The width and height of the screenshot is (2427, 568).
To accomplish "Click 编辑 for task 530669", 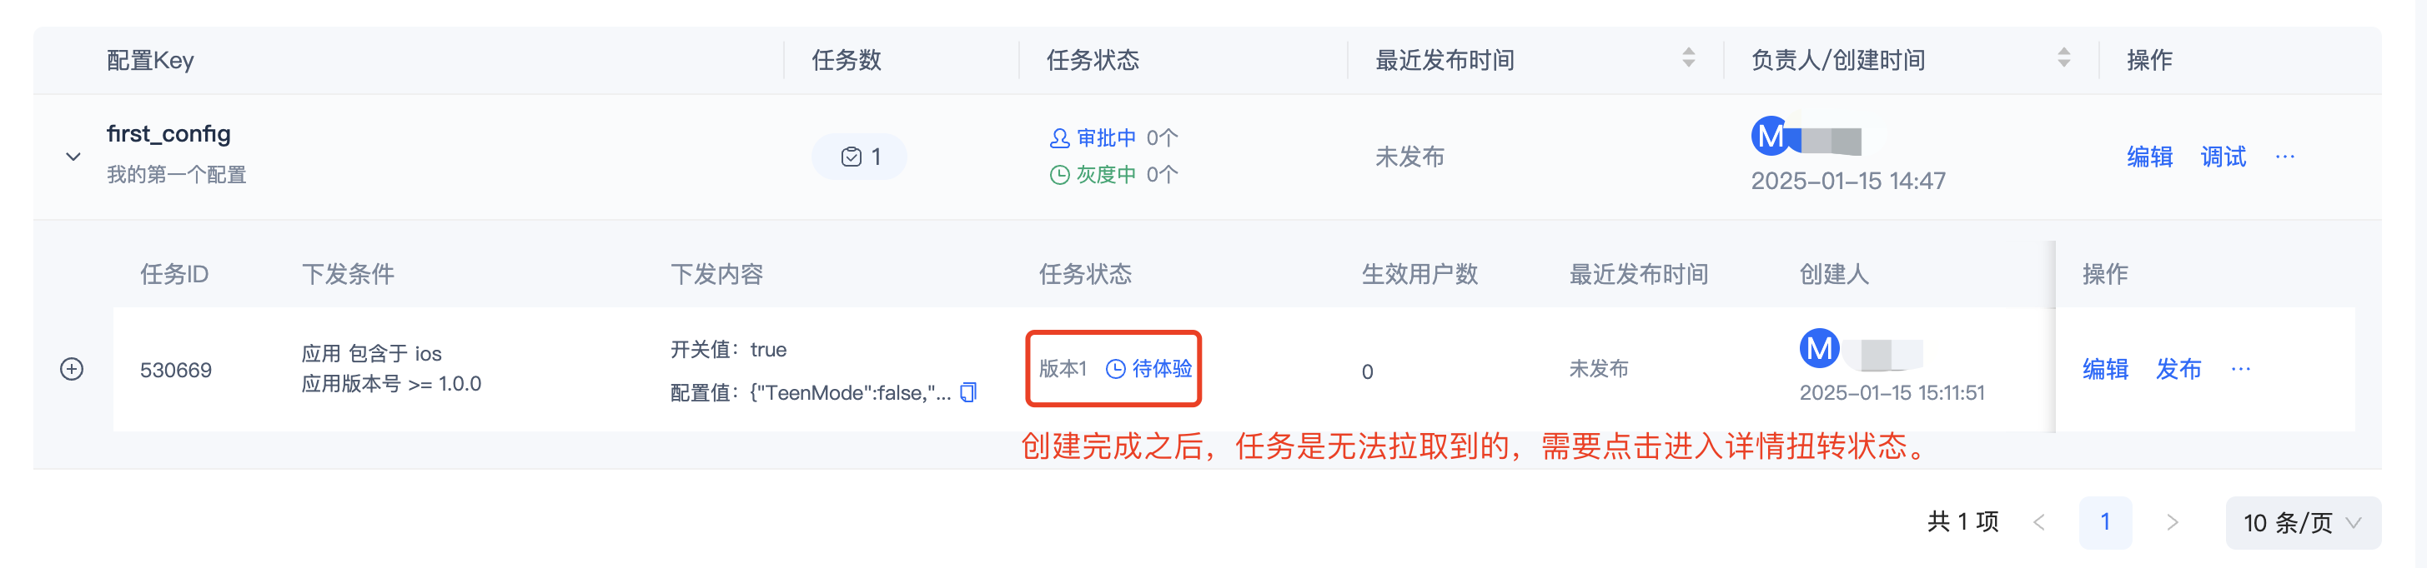I will 2105,370.
